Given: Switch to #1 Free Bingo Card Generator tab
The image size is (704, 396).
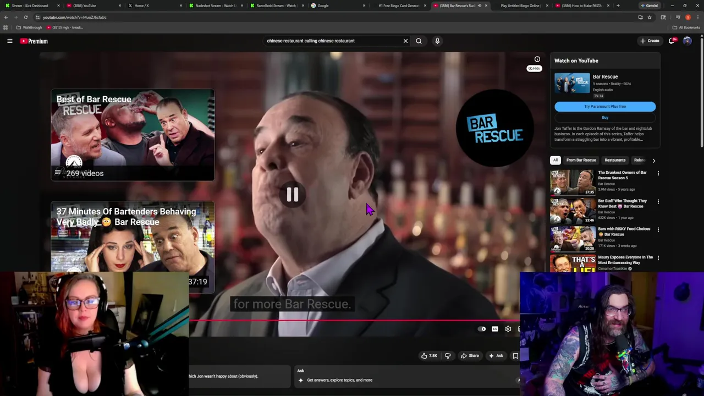Looking at the screenshot, I should [x=398, y=5].
